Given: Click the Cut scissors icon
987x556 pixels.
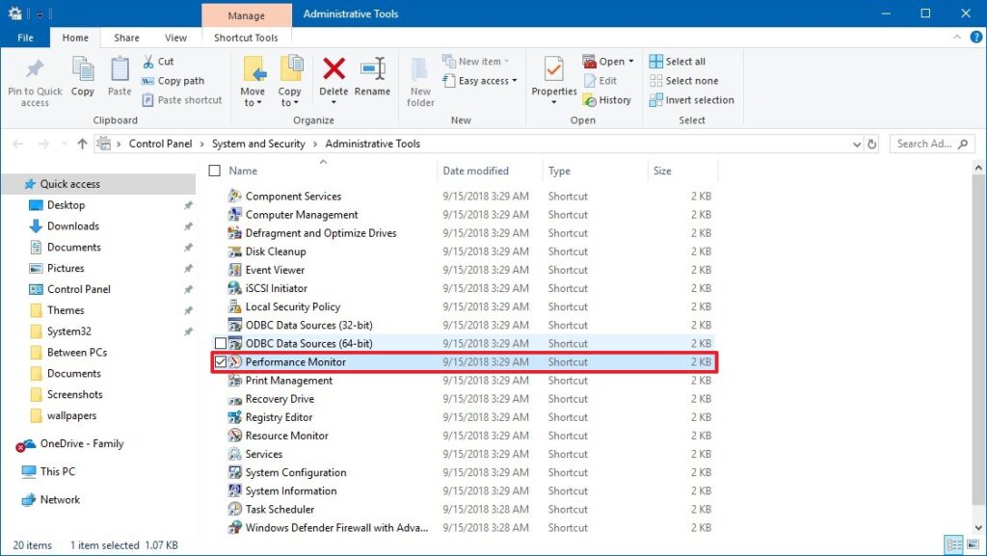Looking at the screenshot, I should pyautogui.click(x=149, y=62).
